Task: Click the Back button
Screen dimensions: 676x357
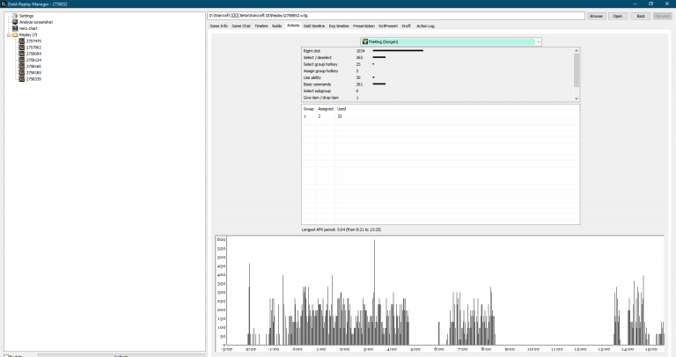Action: (640, 16)
